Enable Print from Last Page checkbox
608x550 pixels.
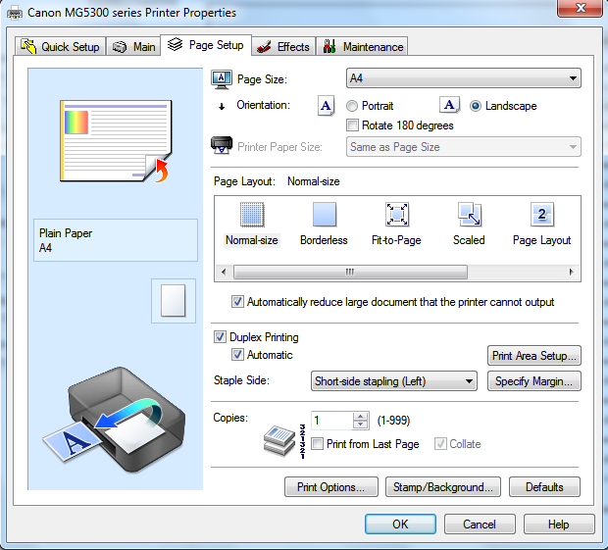tap(317, 444)
